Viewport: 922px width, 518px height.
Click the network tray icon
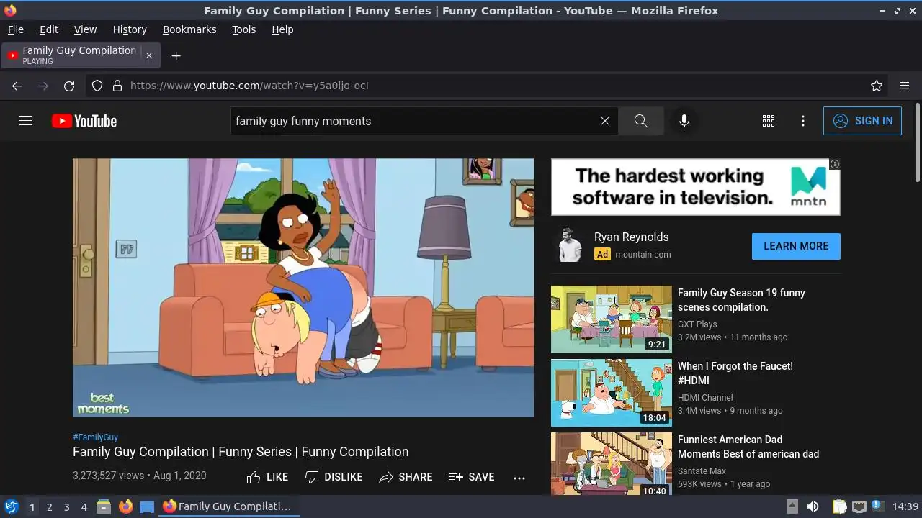coord(859,506)
